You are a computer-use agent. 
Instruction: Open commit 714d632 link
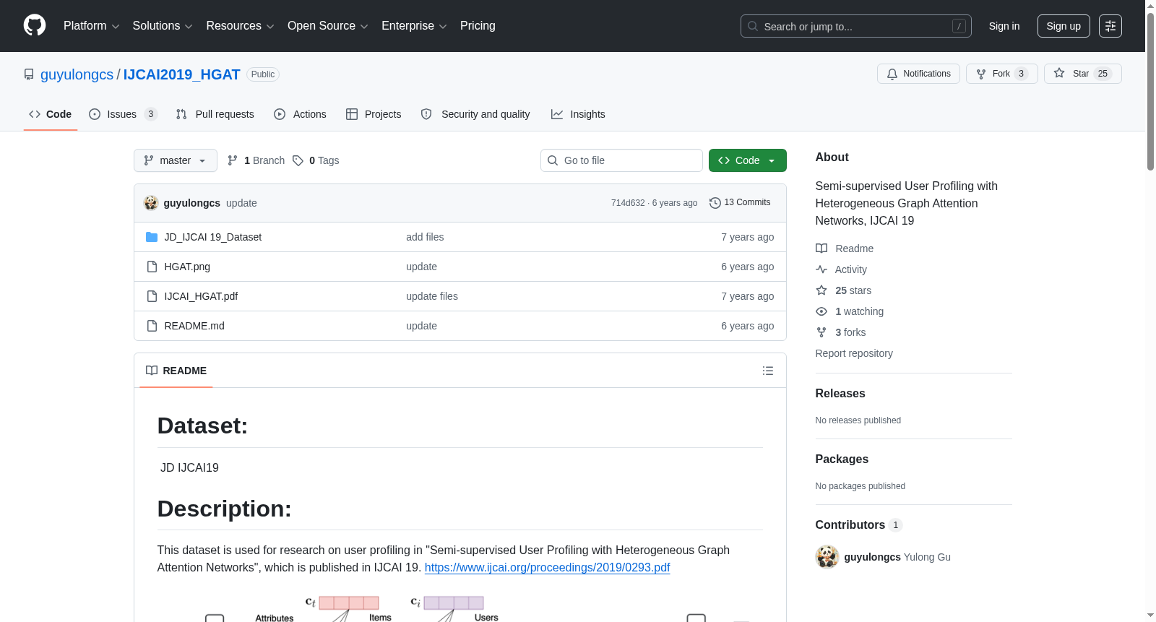628,203
